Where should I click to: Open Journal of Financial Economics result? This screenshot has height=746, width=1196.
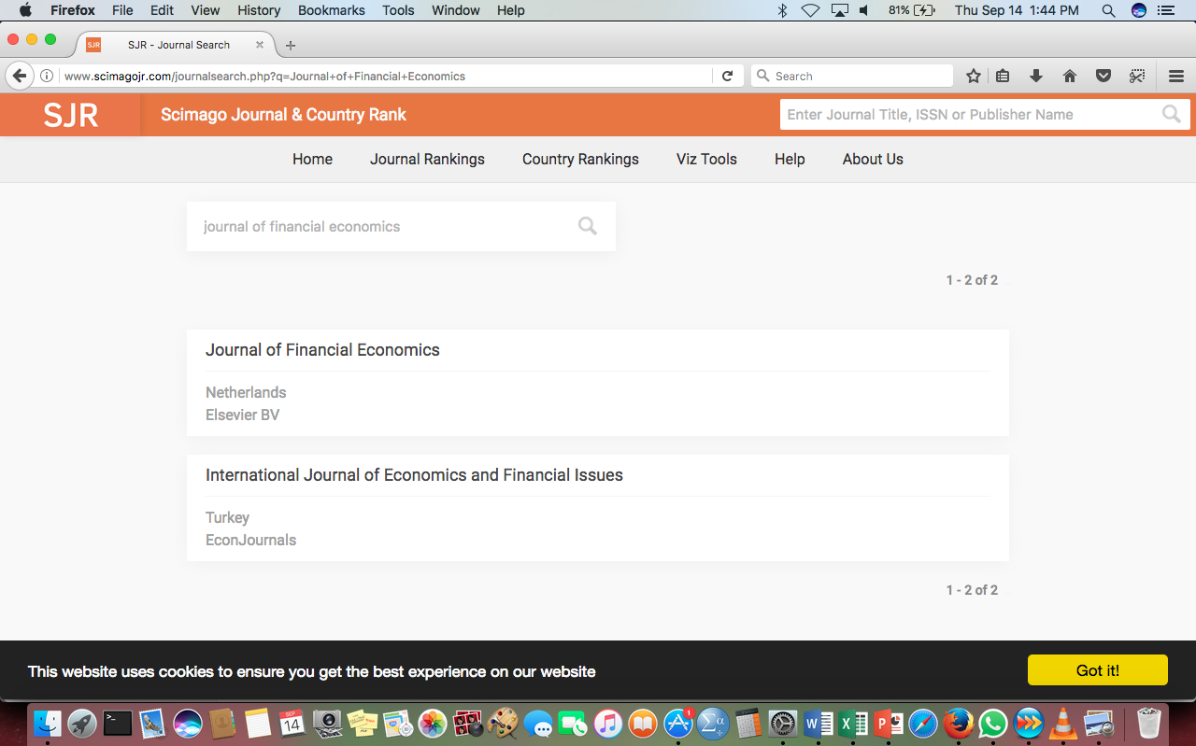click(322, 350)
